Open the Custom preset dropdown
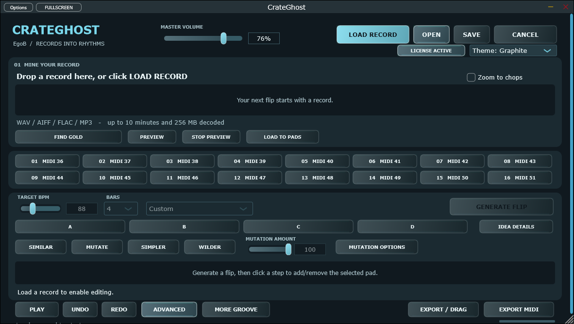 pos(200,209)
